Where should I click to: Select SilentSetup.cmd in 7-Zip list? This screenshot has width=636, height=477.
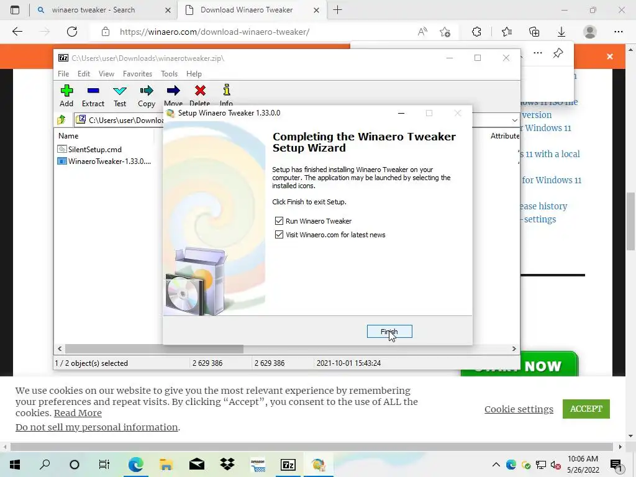[95, 149]
